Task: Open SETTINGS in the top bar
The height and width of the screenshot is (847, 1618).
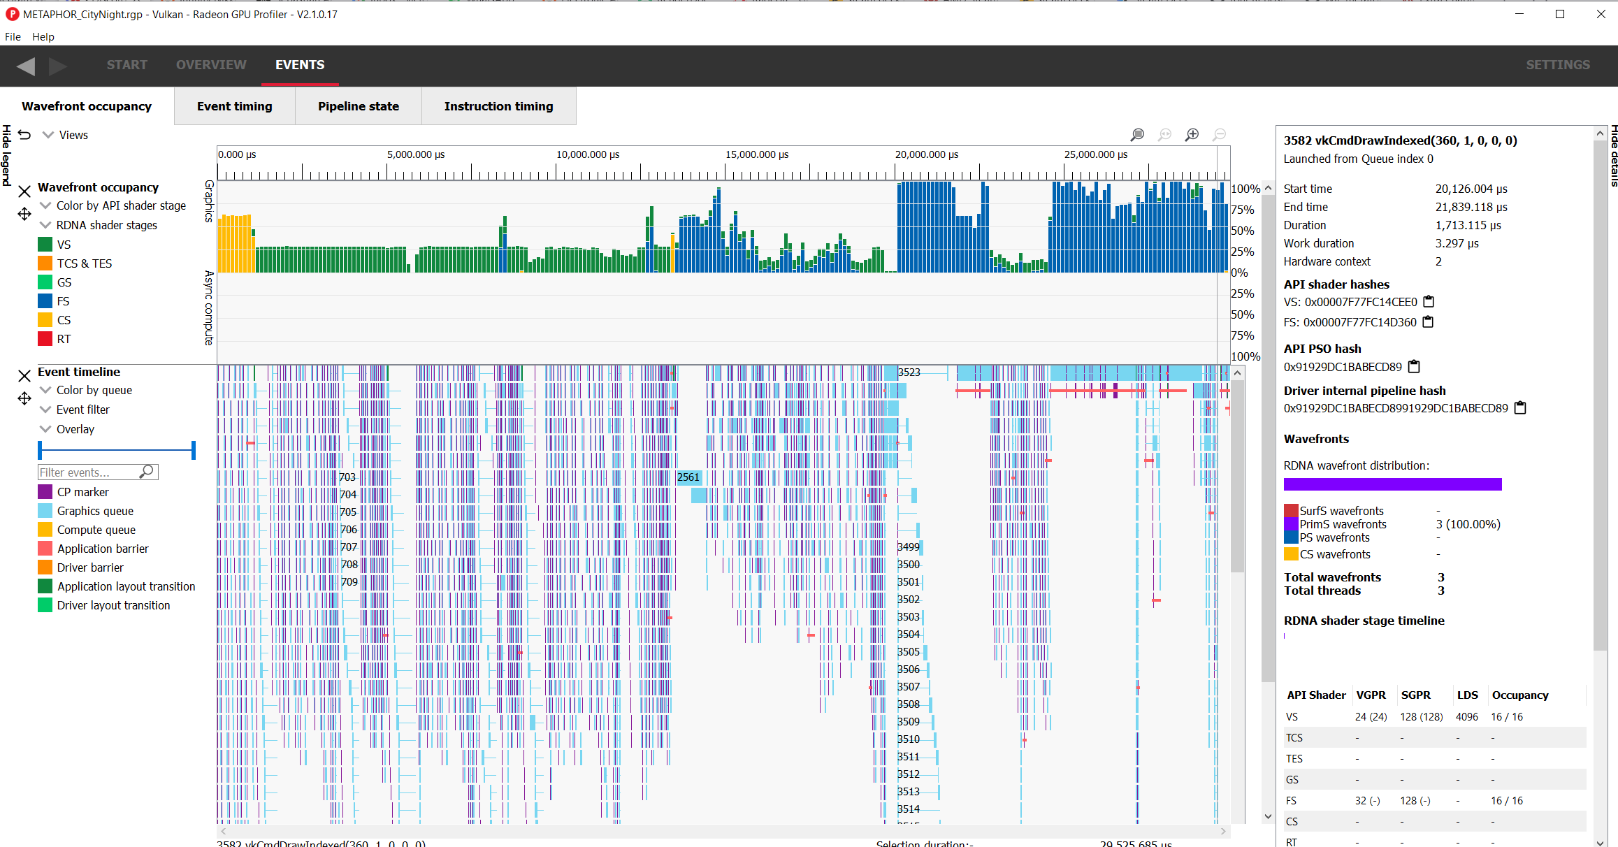Action: click(1558, 65)
